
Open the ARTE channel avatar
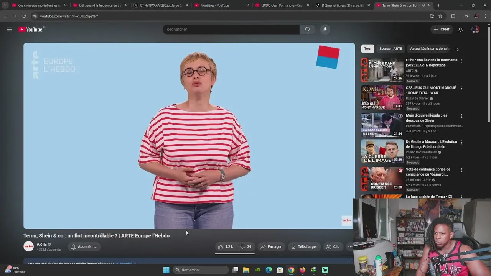click(x=29, y=246)
